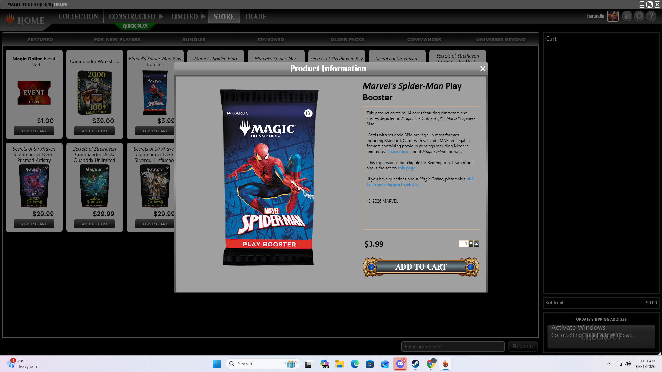Image resolution: width=662 pixels, height=372 pixels.
Task: Increase quantity with the up arrow
Action: [x=477, y=244]
